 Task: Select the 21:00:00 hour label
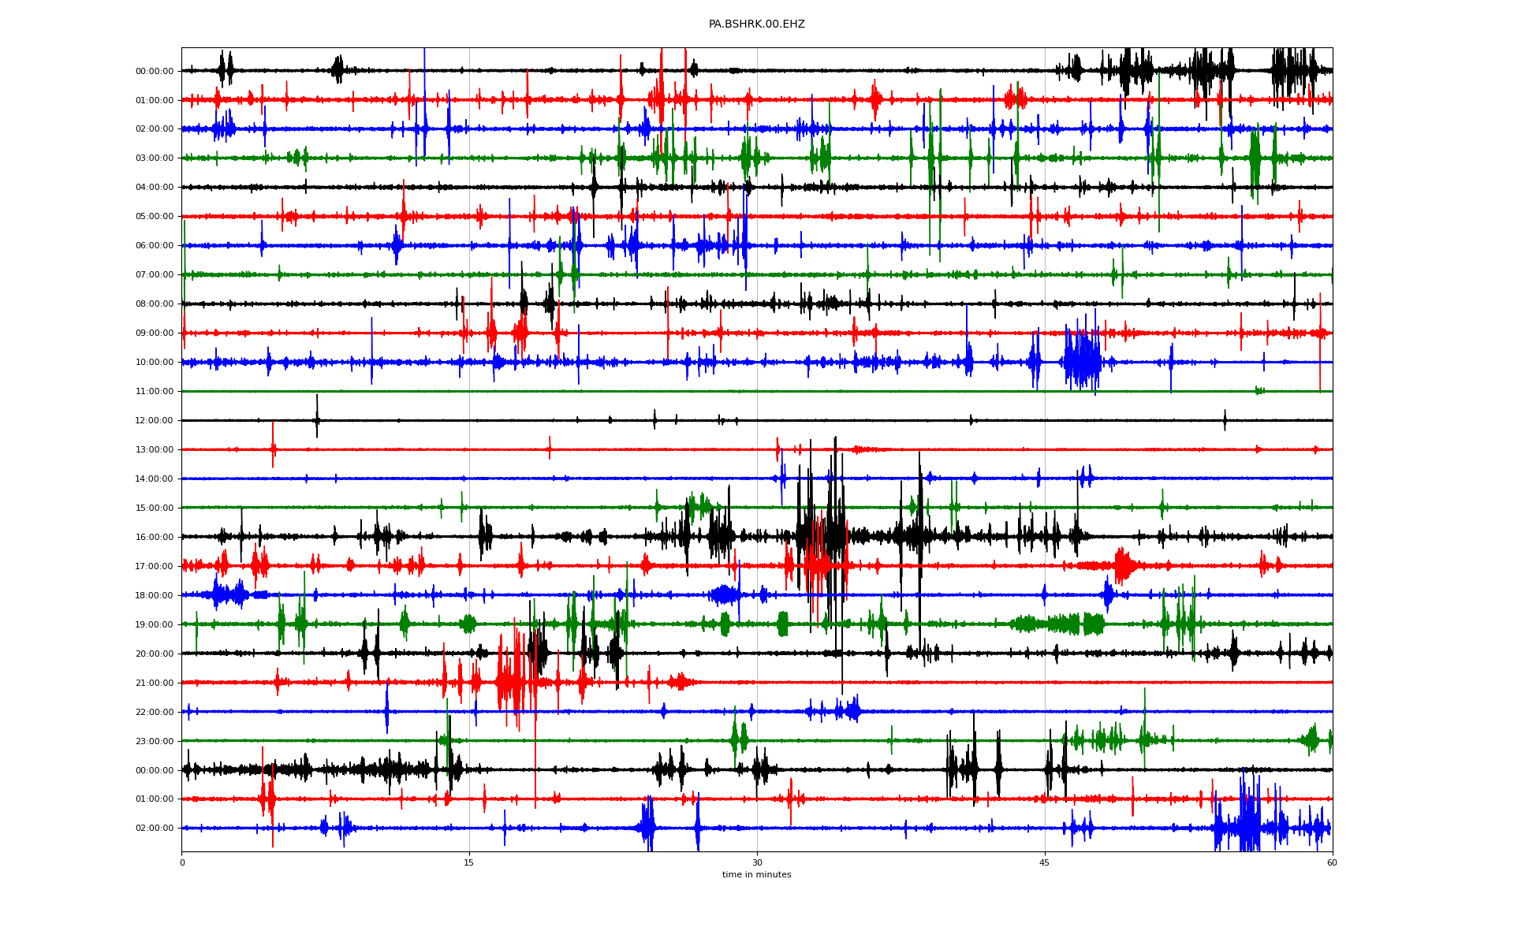point(155,683)
